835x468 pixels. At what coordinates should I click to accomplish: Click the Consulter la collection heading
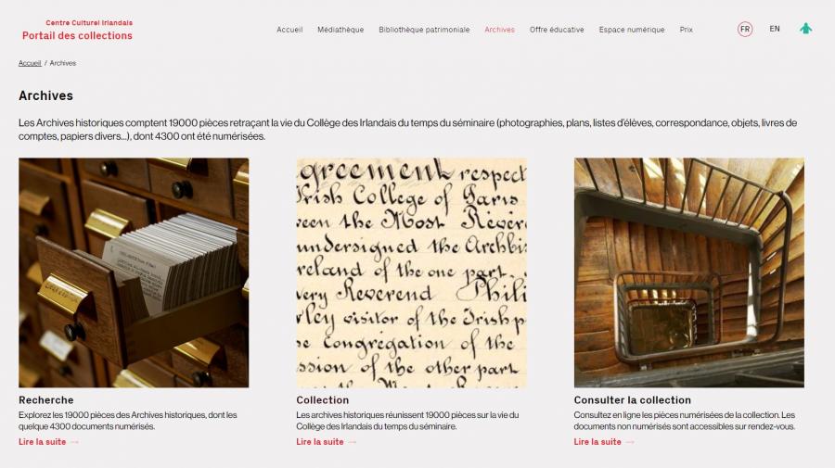(632, 400)
